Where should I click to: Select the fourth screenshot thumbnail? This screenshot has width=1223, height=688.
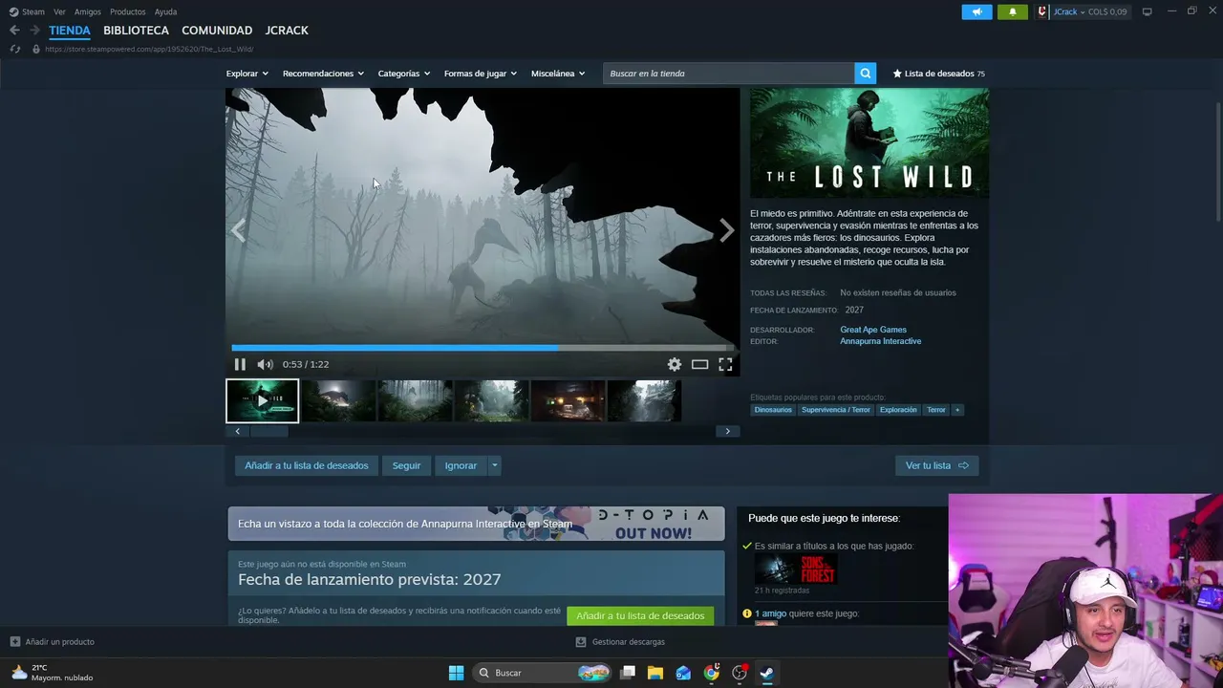tap(492, 401)
